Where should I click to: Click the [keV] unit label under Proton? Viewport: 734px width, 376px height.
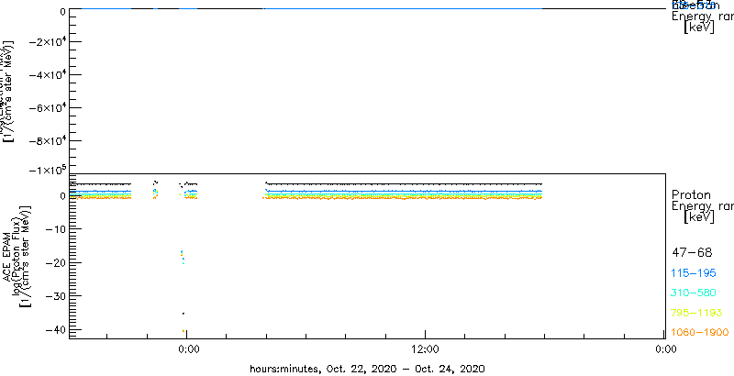click(x=699, y=217)
